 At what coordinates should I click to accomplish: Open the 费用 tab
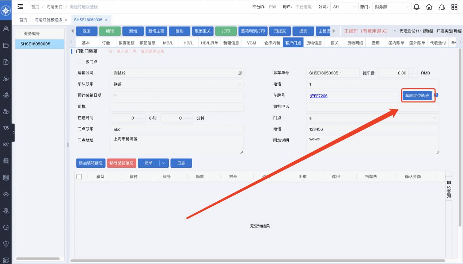[376, 43]
